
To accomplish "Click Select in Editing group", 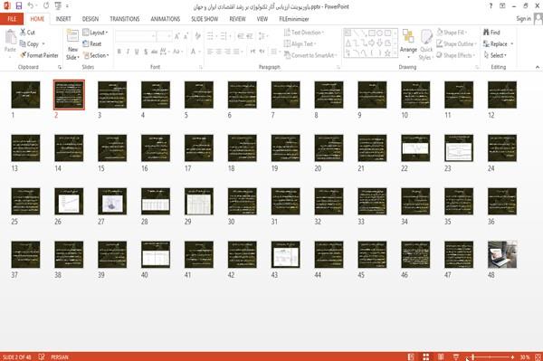I will pos(495,55).
